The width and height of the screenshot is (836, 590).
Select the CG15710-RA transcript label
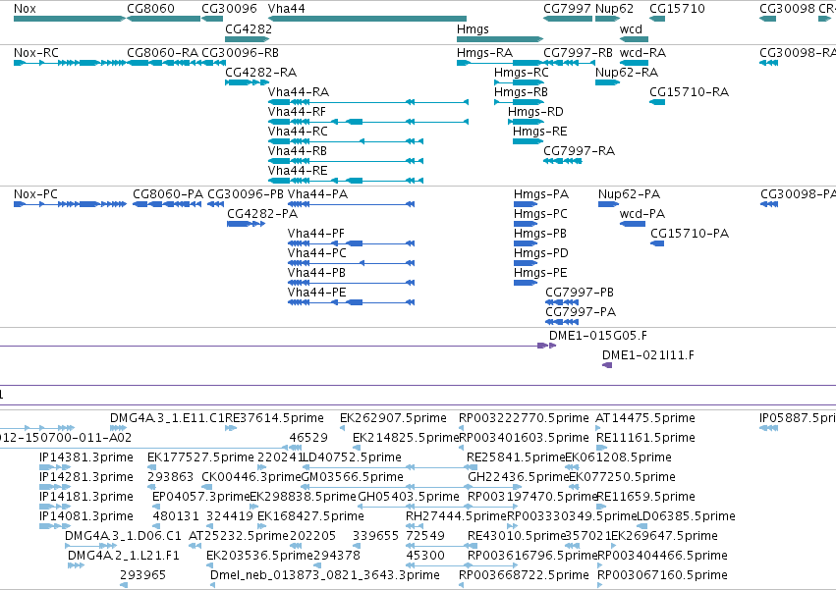click(x=689, y=92)
